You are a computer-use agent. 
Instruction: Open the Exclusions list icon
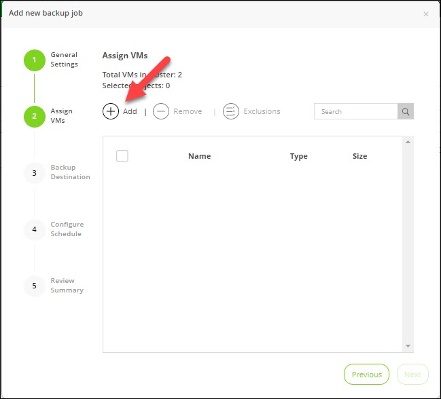coord(231,111)
